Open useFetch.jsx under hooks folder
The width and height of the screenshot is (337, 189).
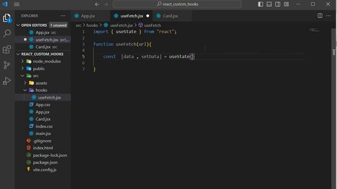(x=43, y=98)
